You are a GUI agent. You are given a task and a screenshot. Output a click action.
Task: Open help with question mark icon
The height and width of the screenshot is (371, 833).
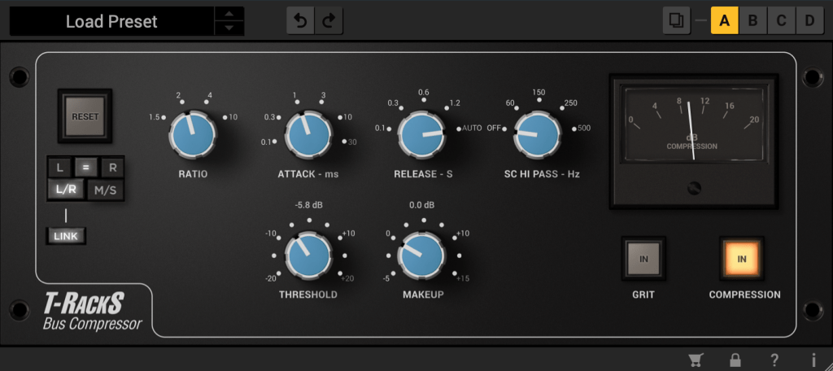click(x=774, y=360)
